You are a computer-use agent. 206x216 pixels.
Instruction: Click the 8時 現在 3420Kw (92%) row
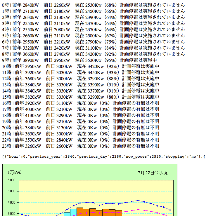tap(93, 54)
